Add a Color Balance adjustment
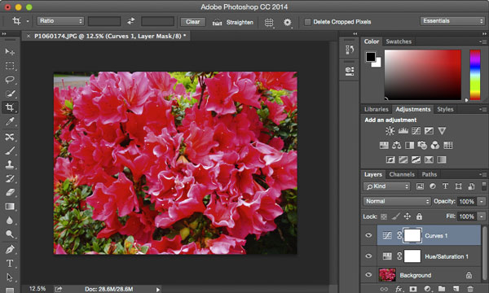The width and height of the screenshot is (489, 293). click(397, 145)
